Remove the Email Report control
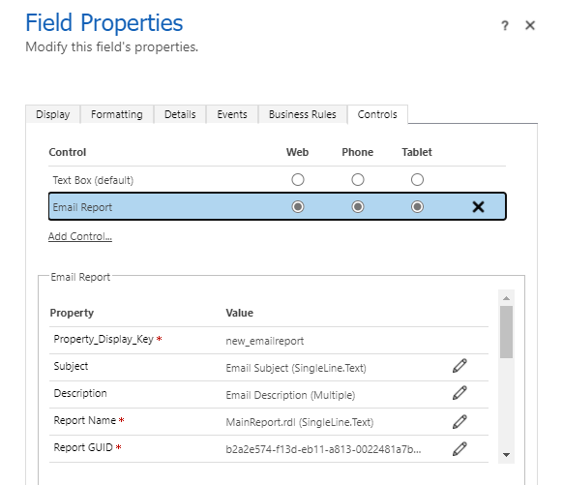The image size is (563, 485). (x=478, y=207)
